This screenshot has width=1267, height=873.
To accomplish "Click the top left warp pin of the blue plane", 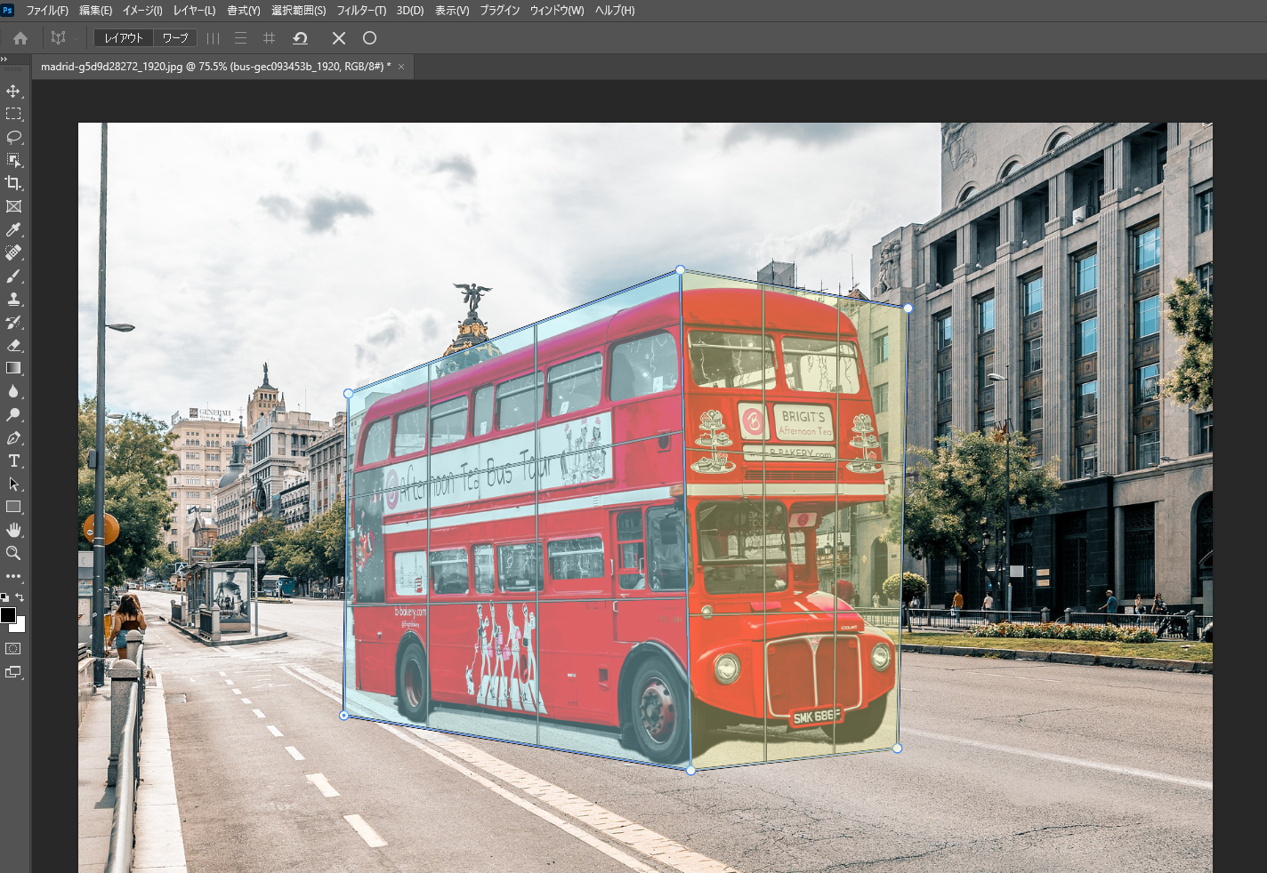I will point(348,393).
